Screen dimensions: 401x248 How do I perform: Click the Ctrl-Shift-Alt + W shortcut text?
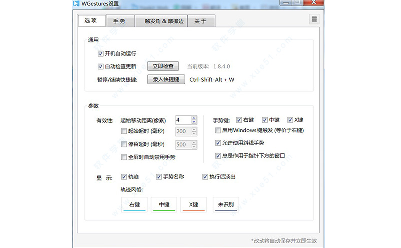[x=212, y=80]
